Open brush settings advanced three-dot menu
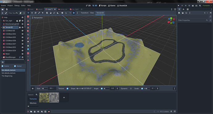 click(174, 88)
